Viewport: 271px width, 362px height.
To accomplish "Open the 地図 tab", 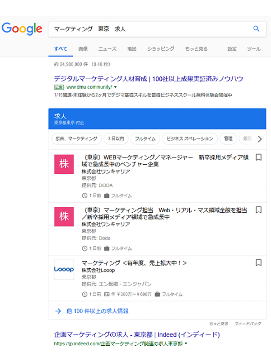I will pos(132,49).
